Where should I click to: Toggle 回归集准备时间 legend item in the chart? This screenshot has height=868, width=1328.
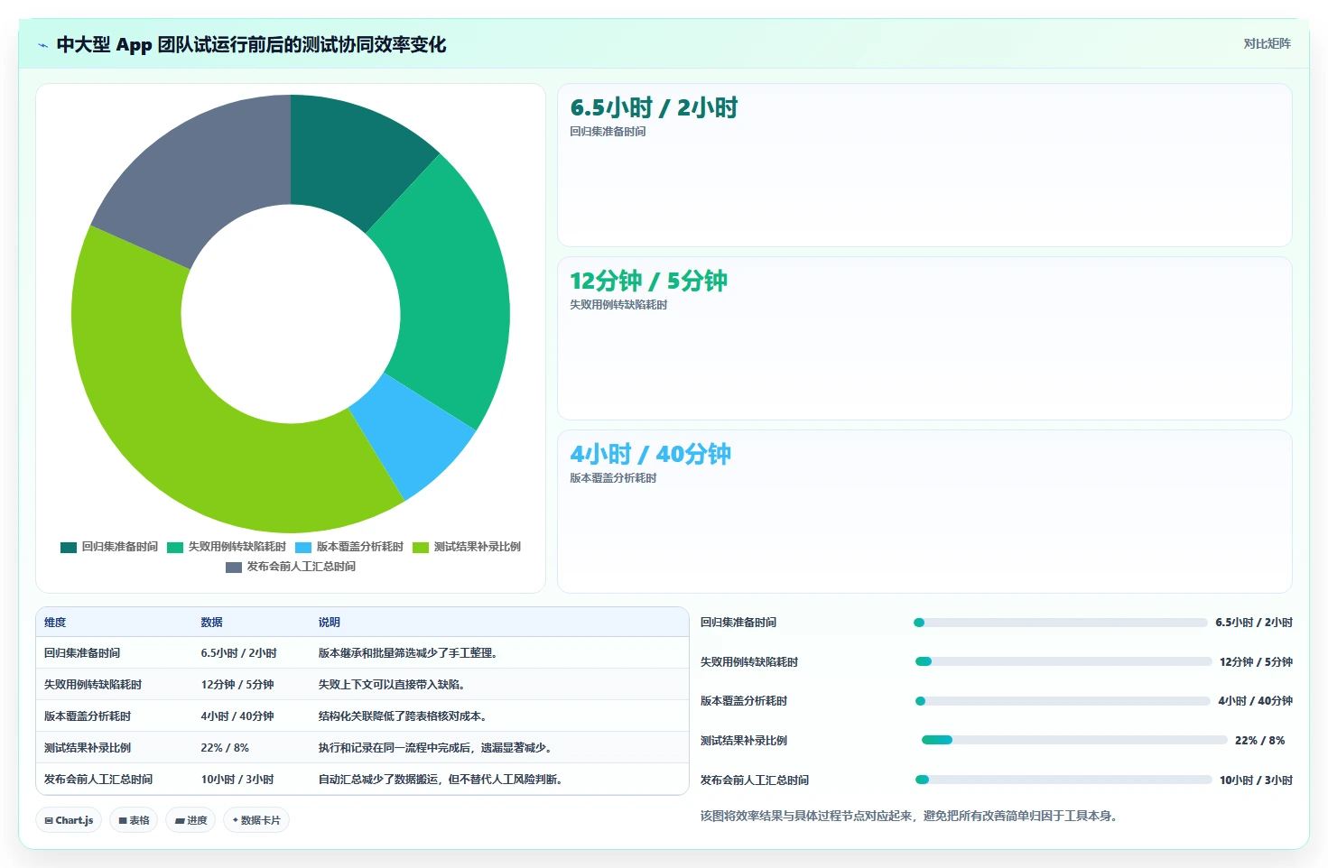pos(109,547)
